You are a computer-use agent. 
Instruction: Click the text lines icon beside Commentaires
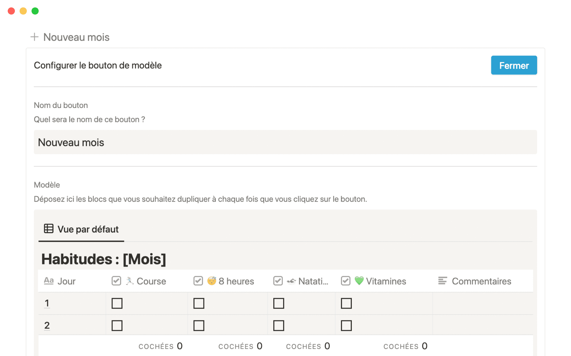[443, 280]
